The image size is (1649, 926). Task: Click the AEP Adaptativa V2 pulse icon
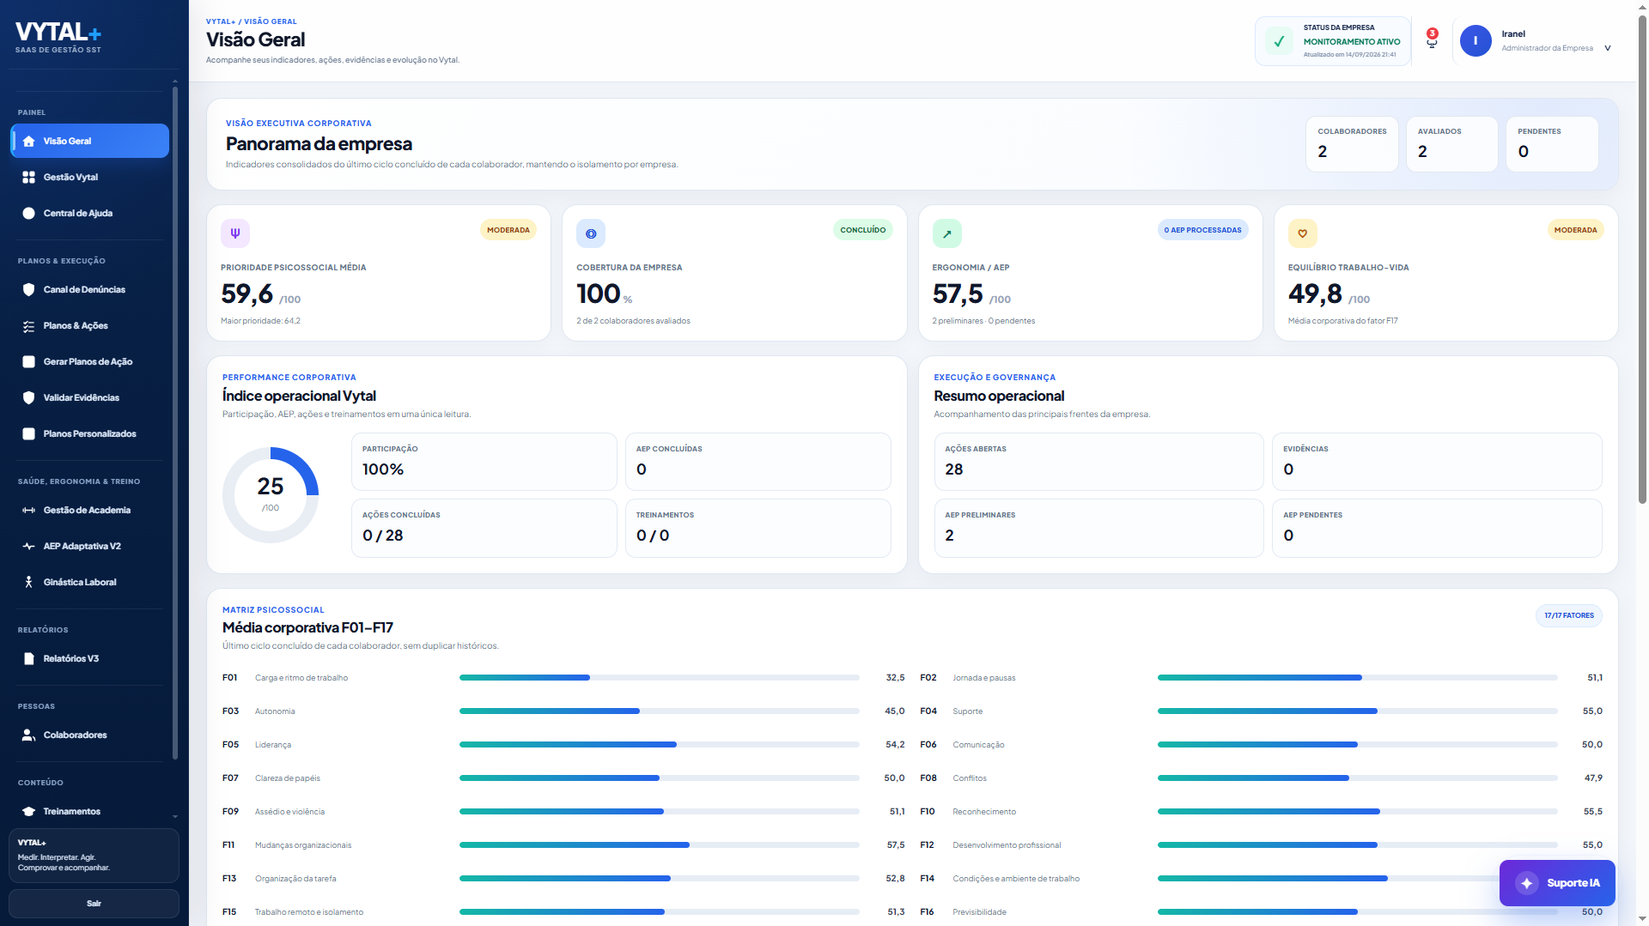[x=28, y=547]
